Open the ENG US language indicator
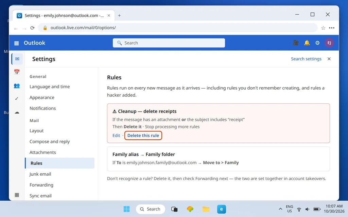The height and width of the screenshot is (217, 348). [x=290, y=209]
